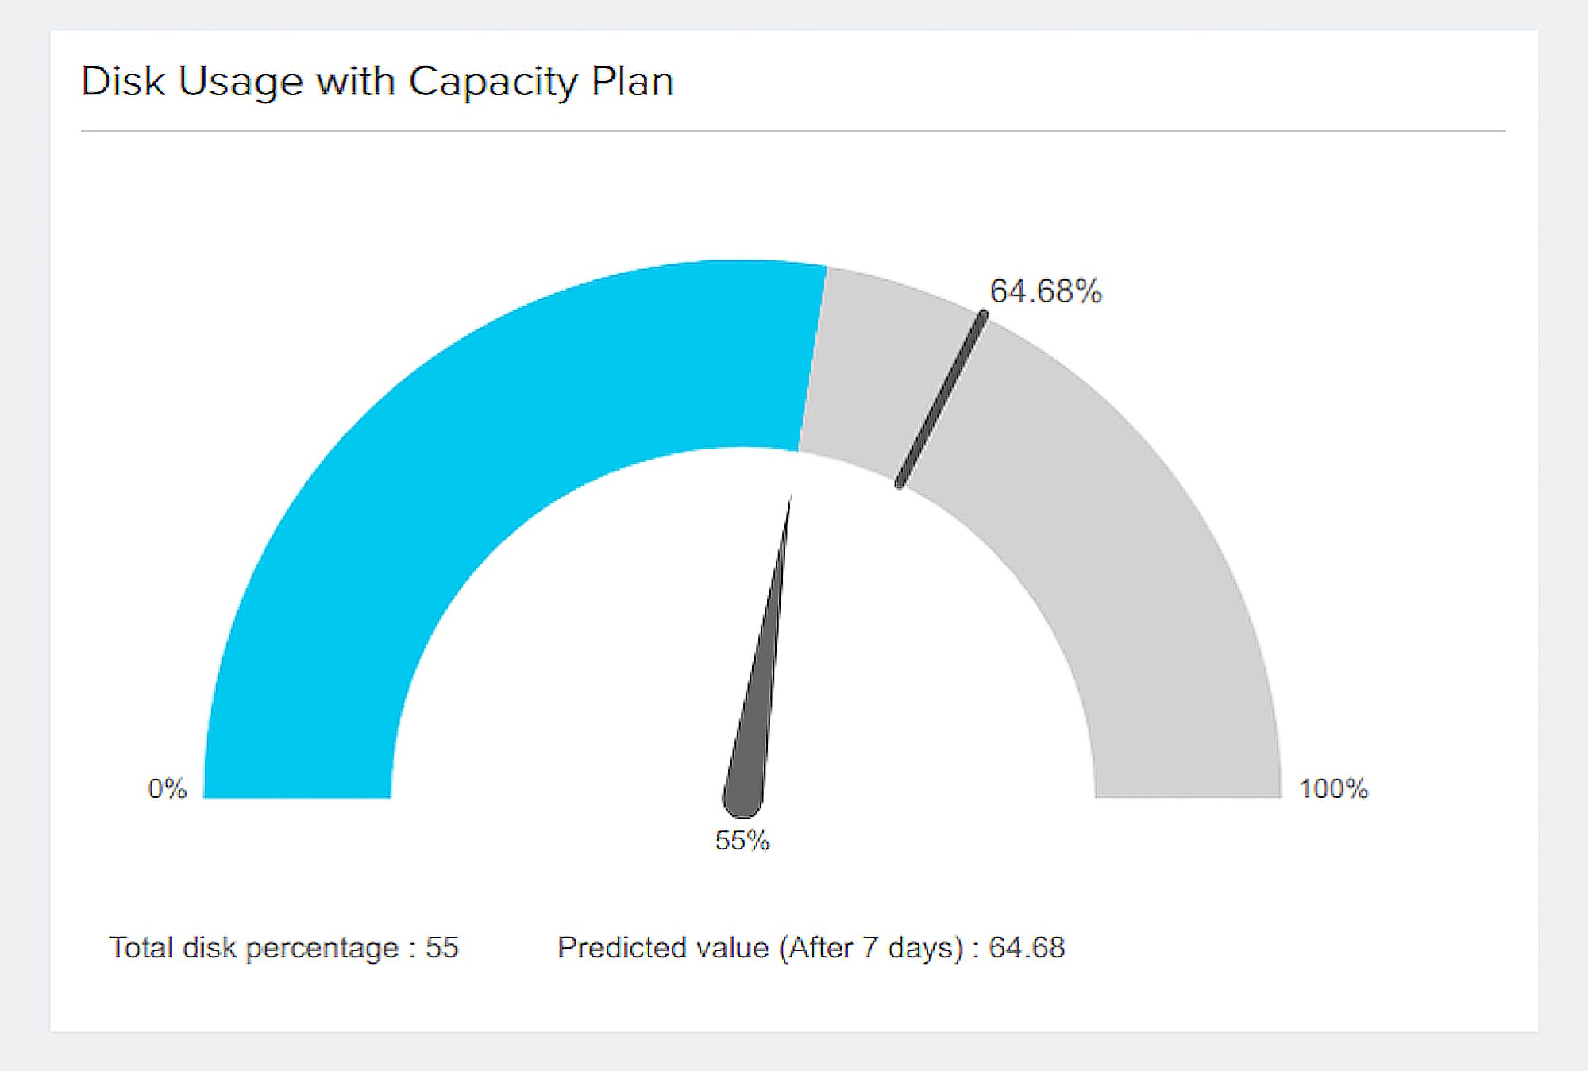
Task: Click the horizontal divider under the title
Action: 792,131
